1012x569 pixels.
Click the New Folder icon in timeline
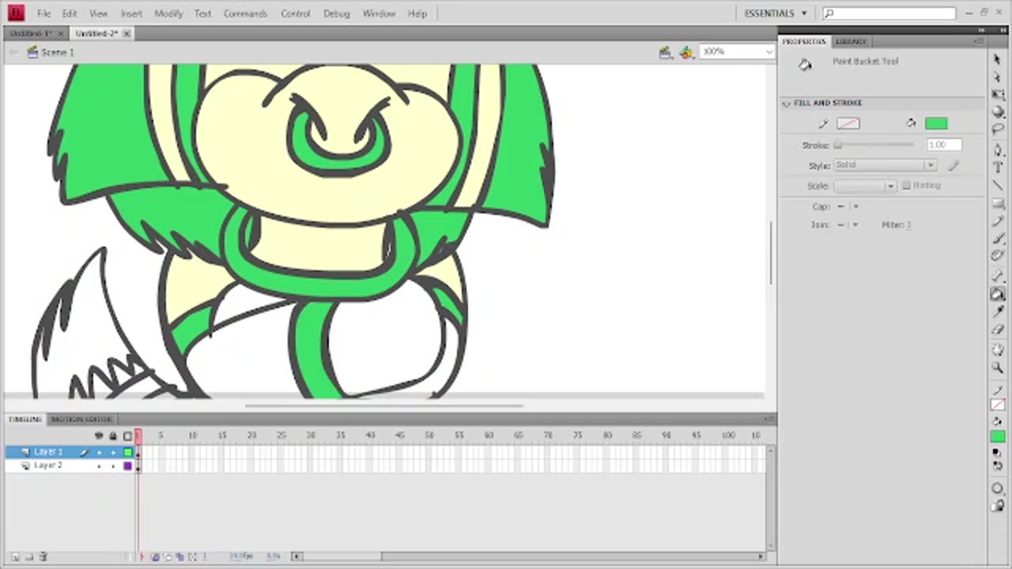(x=28, y=556)
